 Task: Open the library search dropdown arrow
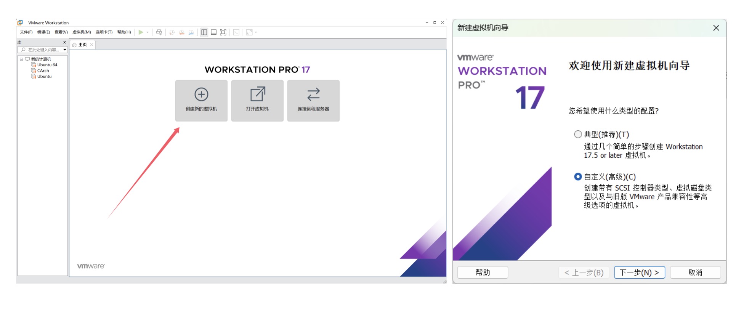[x=65, y=50]
